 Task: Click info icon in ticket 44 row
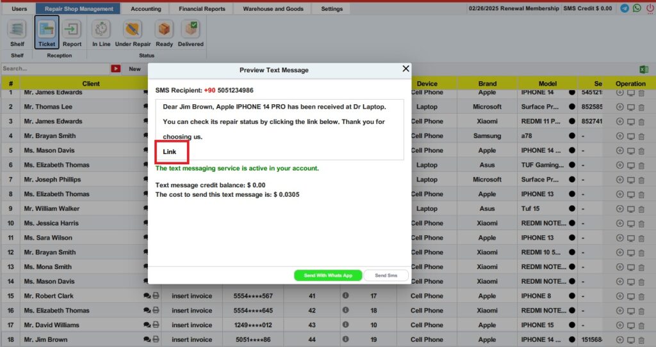(345, 339)
